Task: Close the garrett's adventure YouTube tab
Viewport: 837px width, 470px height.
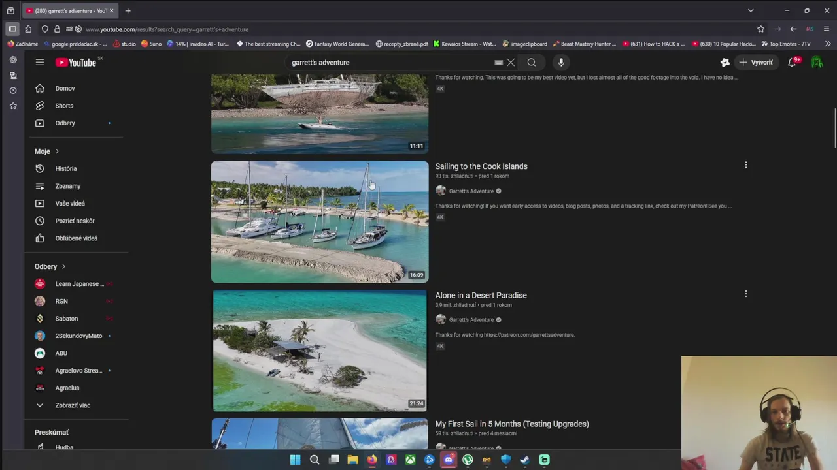Action: click(x=111, y=11)
